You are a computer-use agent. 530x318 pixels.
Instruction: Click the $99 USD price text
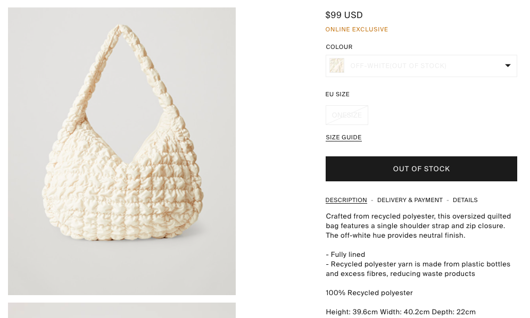(x=344, y=15)
